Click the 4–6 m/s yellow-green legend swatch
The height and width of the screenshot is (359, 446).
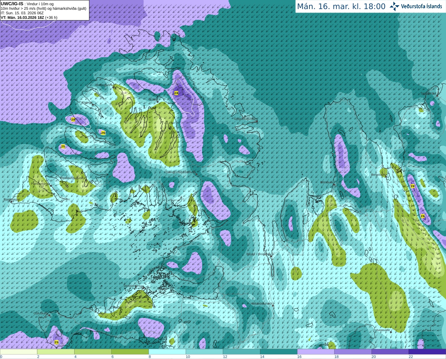[x=93, y=352]
